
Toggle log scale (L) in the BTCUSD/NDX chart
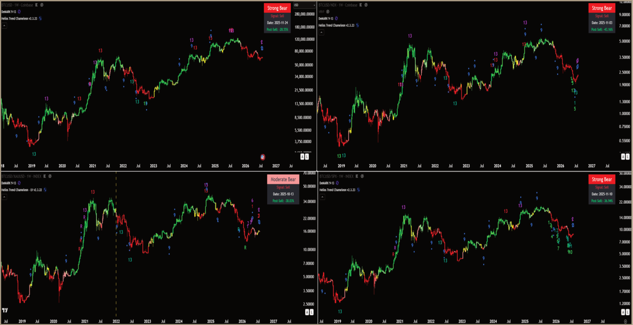627,157
